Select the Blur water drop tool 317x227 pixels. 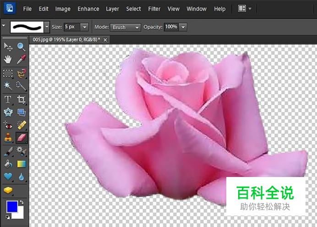21,177
